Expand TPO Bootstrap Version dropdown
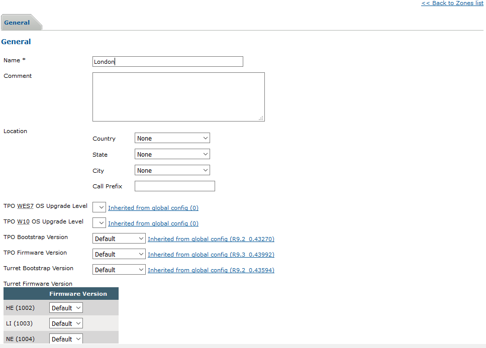Image resolution: width=486 pixels, height=348 pixels. point(119,239)
